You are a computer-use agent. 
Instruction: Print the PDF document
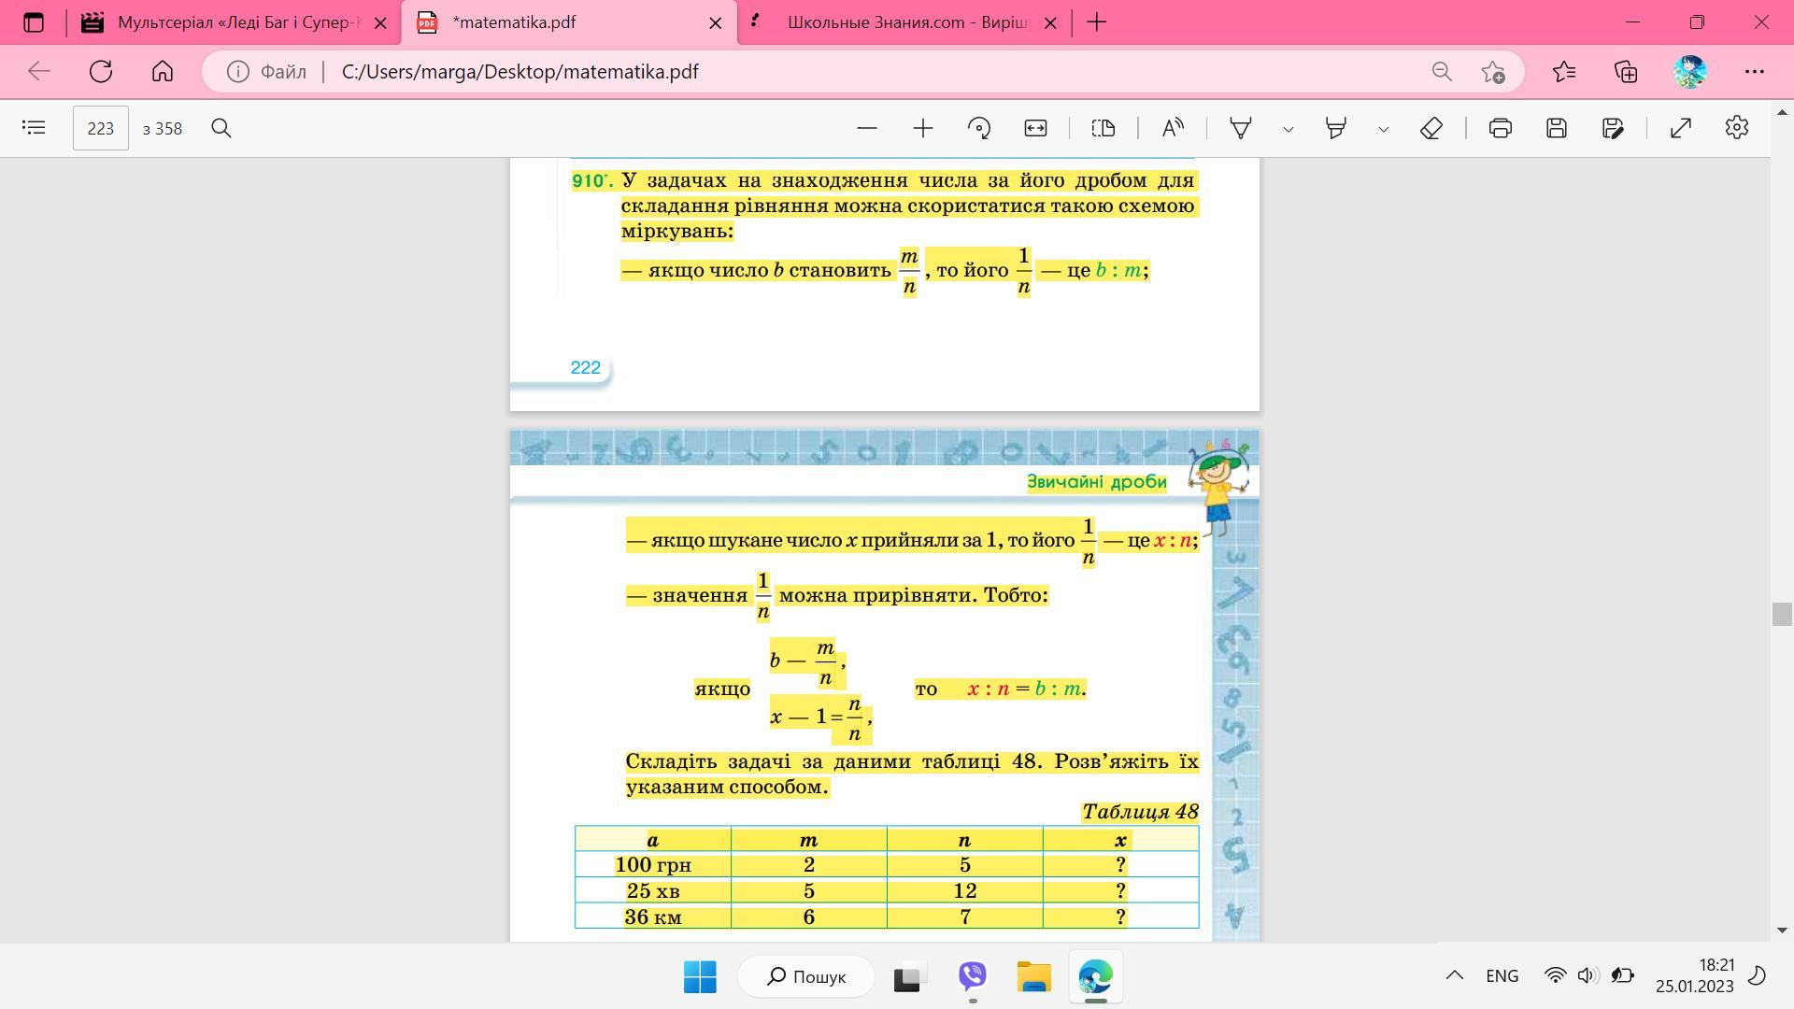[1501, 128]
